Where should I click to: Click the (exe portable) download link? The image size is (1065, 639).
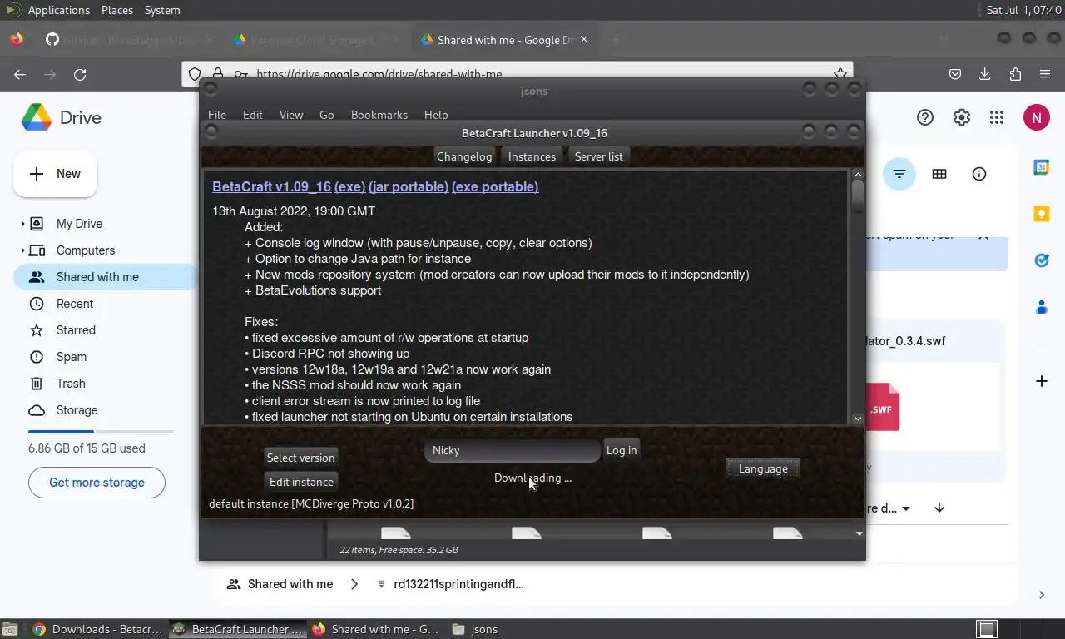(495, 186)
